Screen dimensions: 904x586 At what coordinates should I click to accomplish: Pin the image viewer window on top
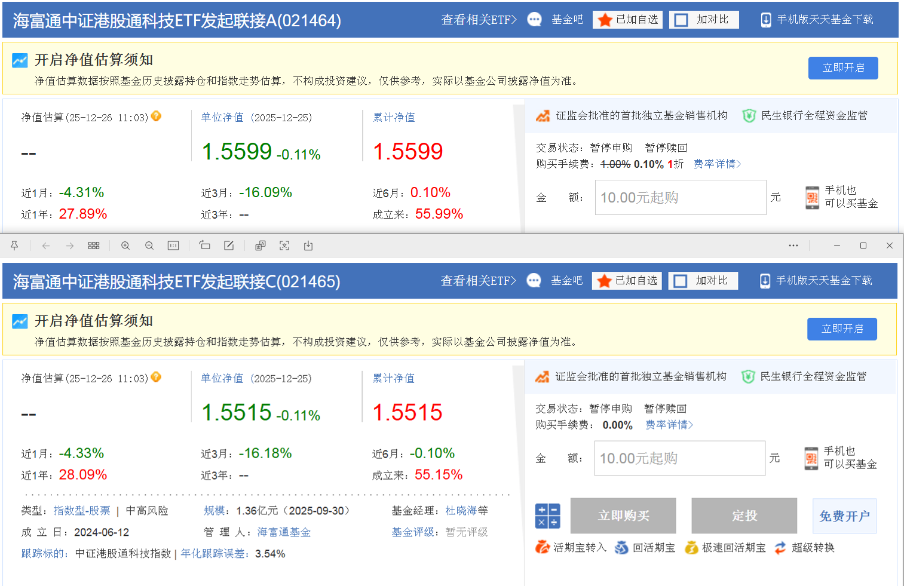[x=14, y=246]
